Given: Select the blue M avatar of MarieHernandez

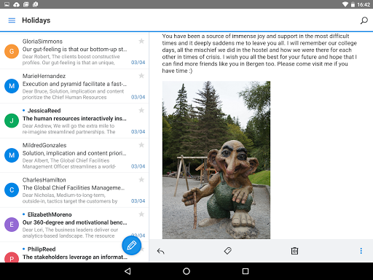Looking at the screenshot, I should click(x=12, y=86).
